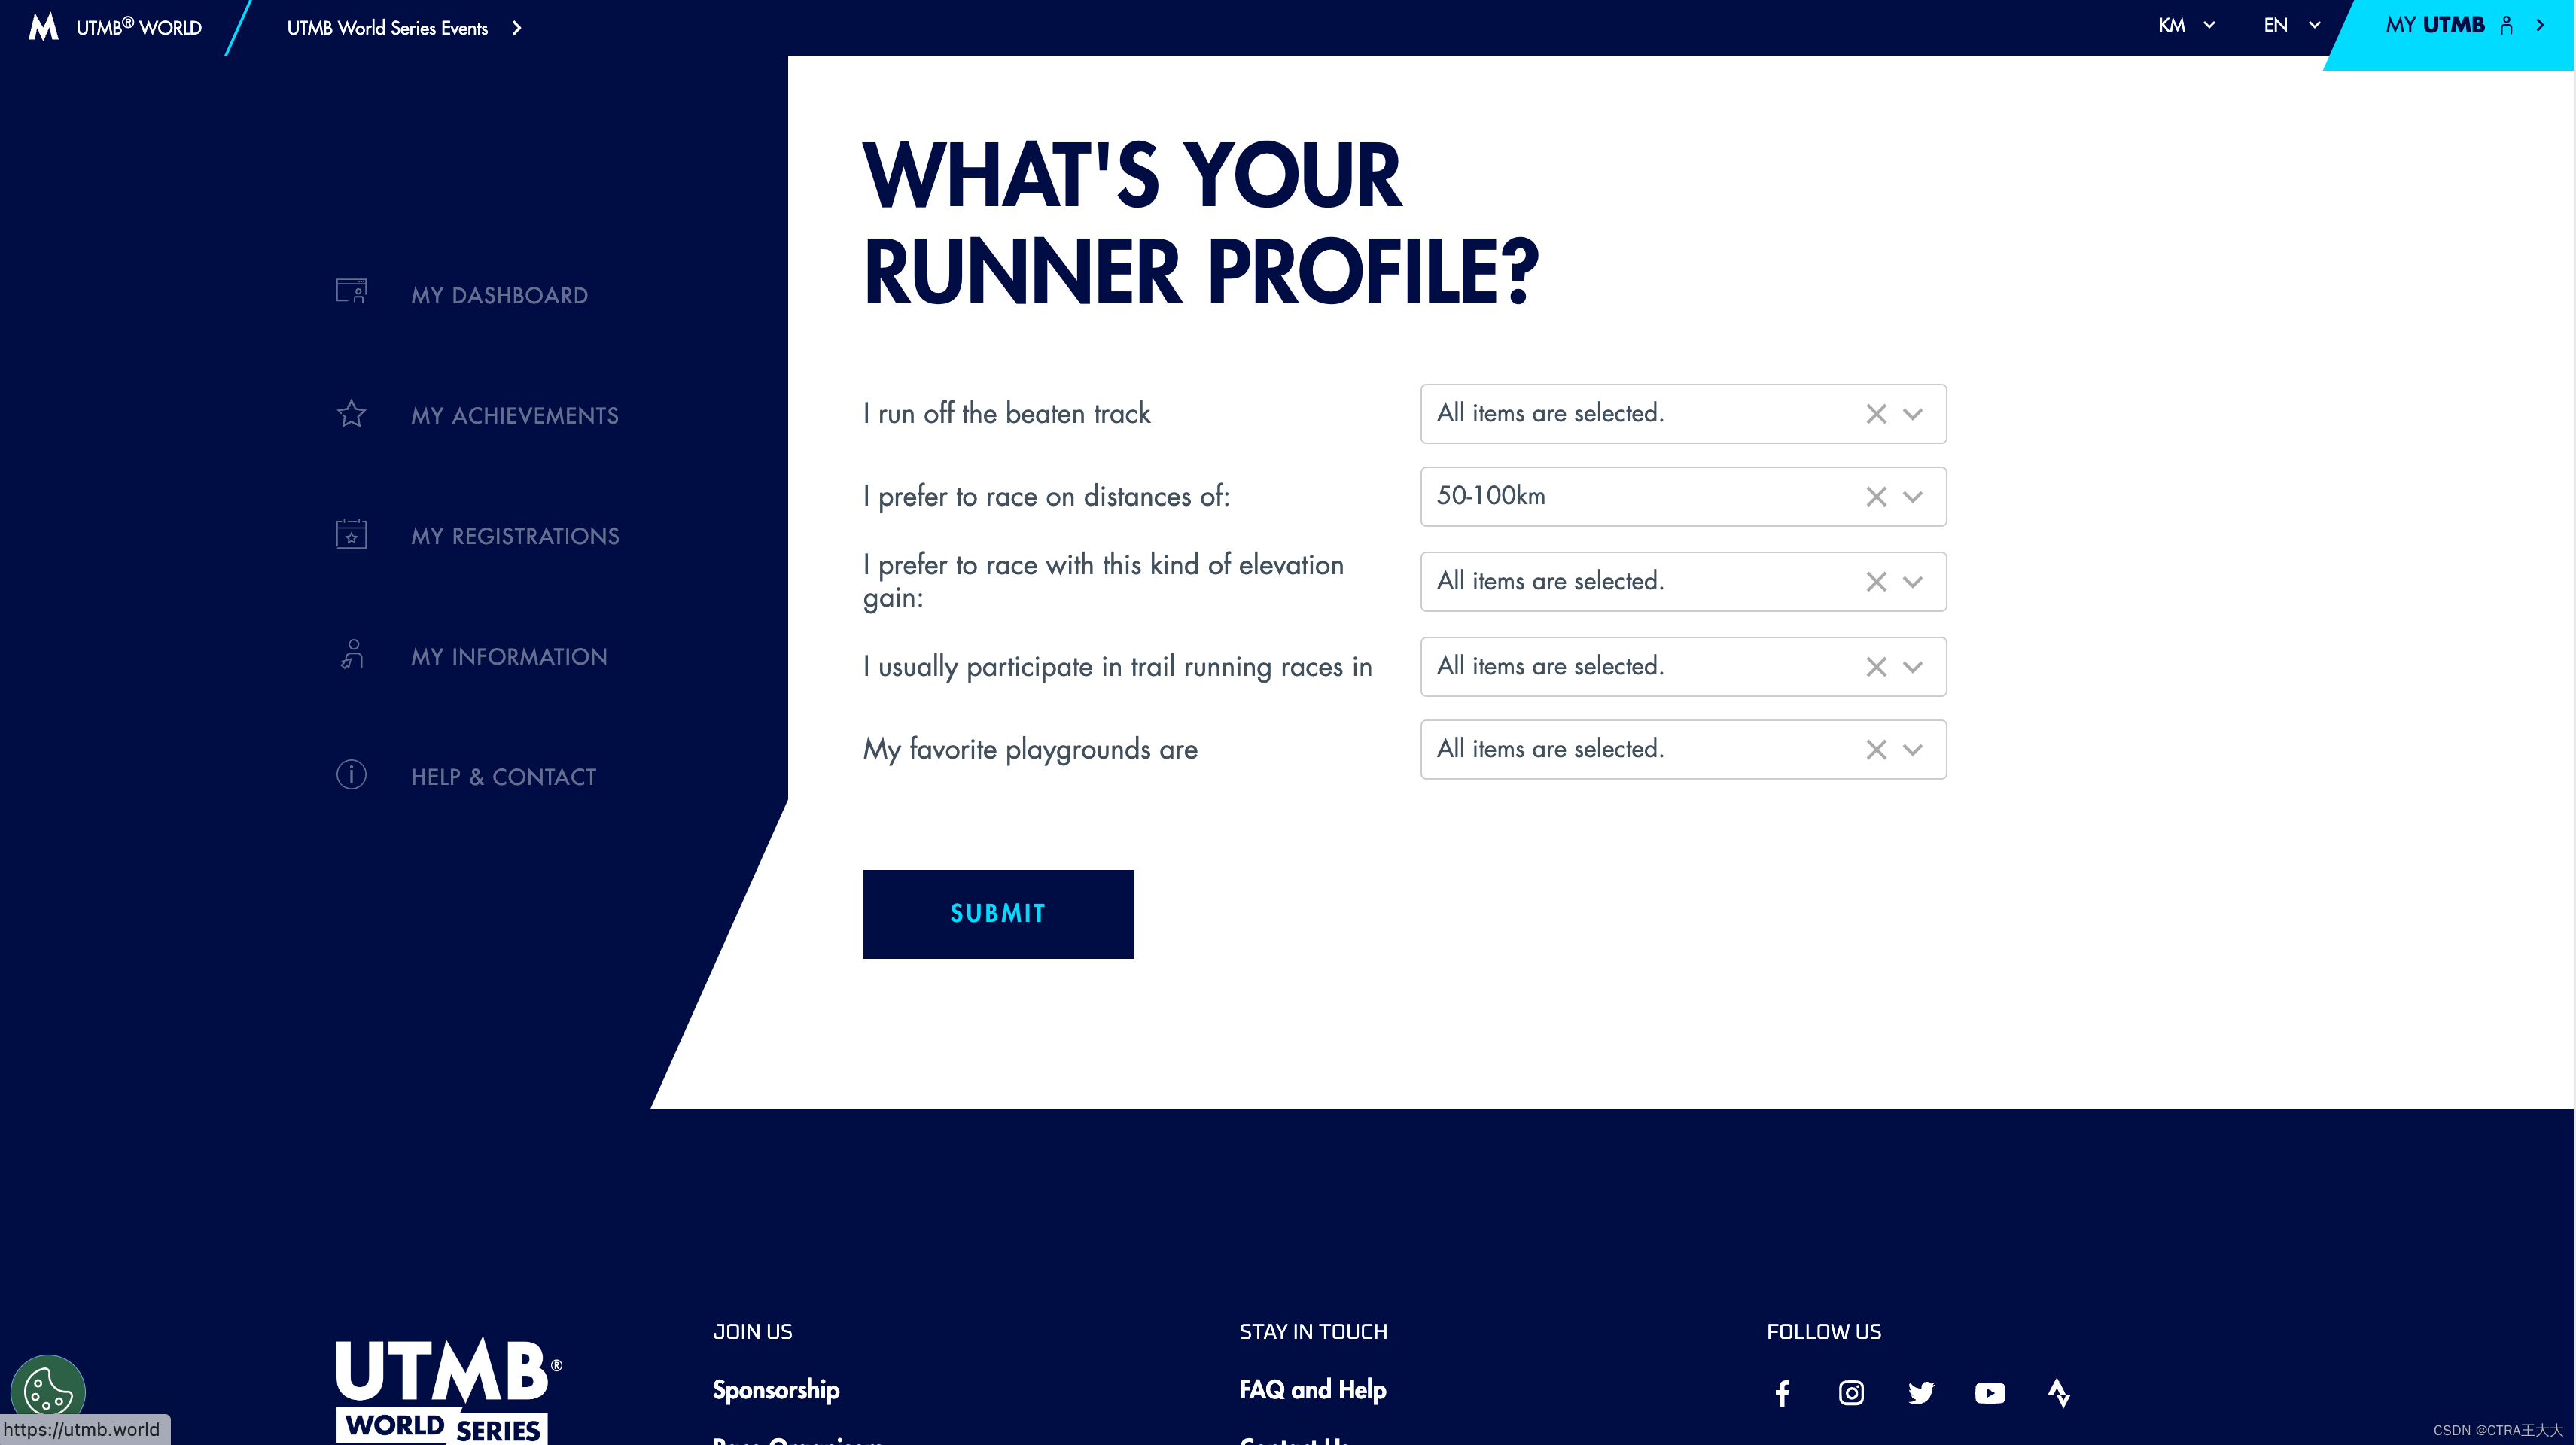Expand the trail running races dropdown
Screen dimensions: 2576x1445
(1913, 667)
